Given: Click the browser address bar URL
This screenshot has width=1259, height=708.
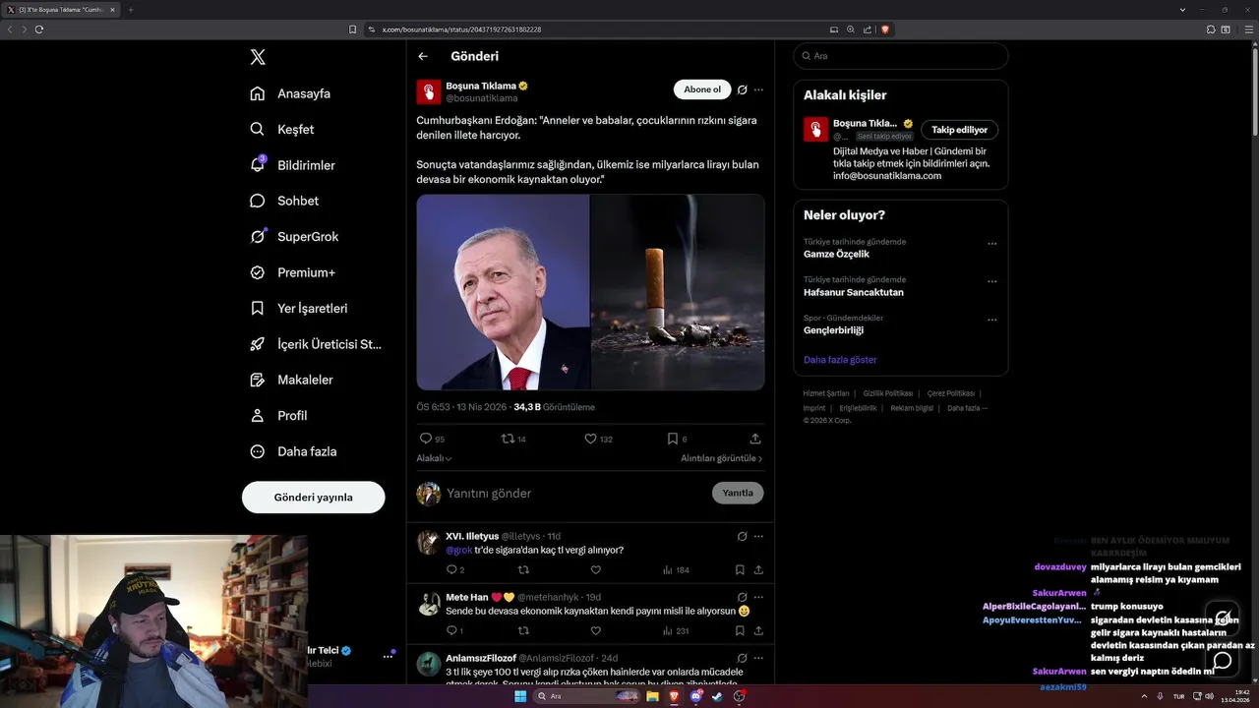Looking at the screenshot, I should tap(461, 29).
